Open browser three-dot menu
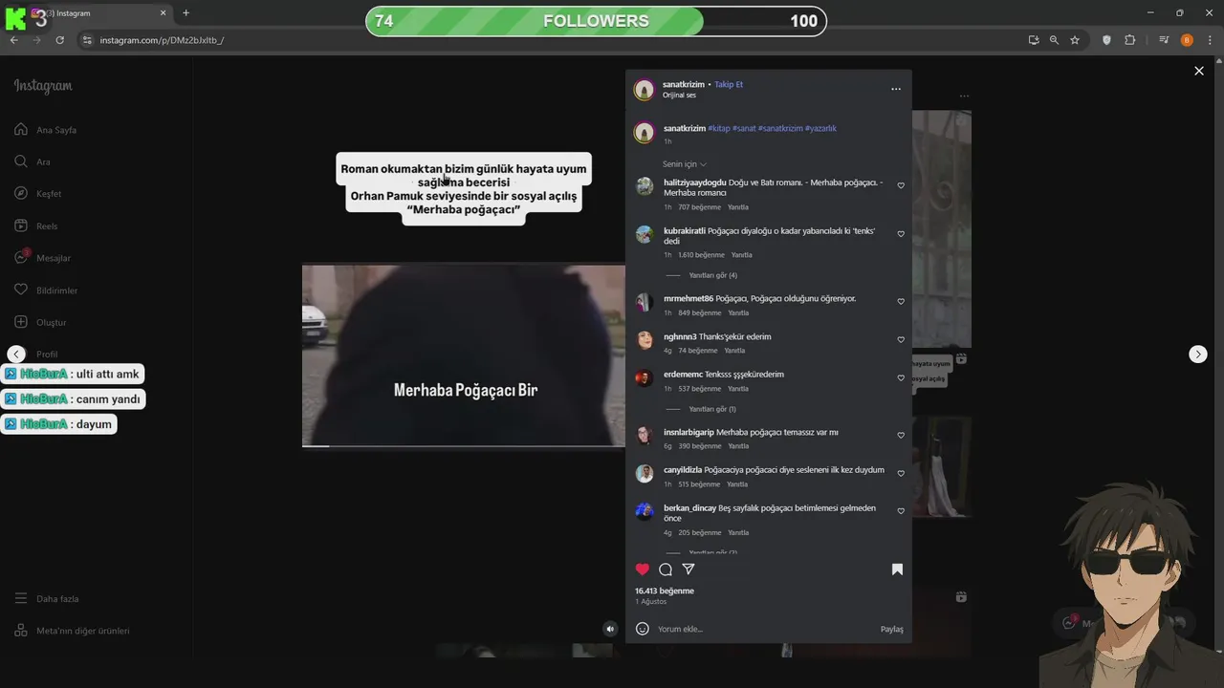The width and height of the screenshot is (1224, 688). [x=1209, y=40]
